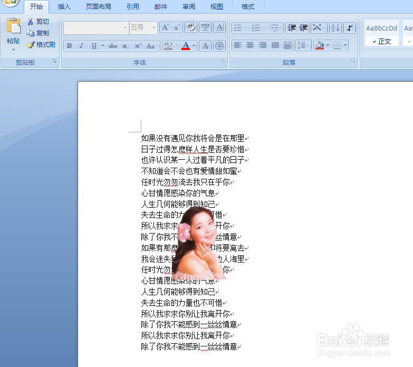Expand shading color arrow

click(x=328, y=45)
